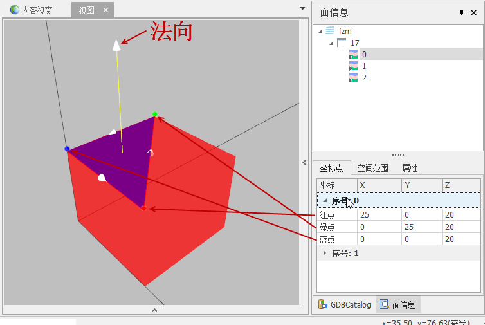Click the fzm layer stack icon
The image size is (485, 325).
330,31
